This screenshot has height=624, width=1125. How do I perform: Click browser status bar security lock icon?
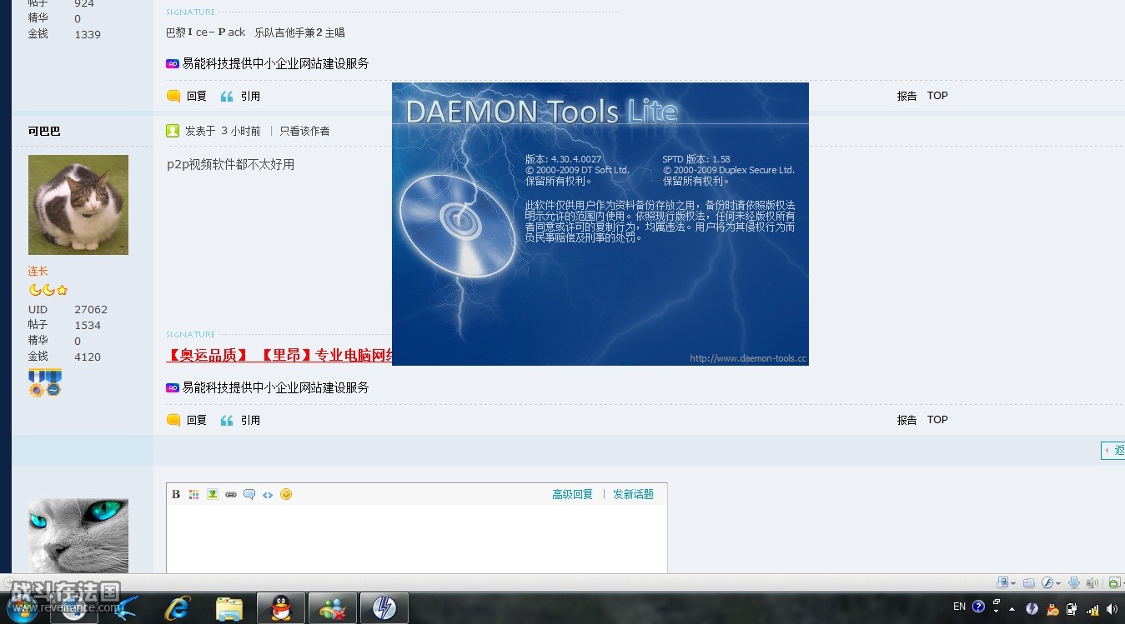1002,582
